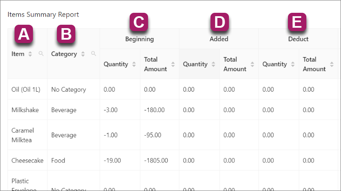Sort by the Category column arrows
Screen dimensions: 341x191
83,54
